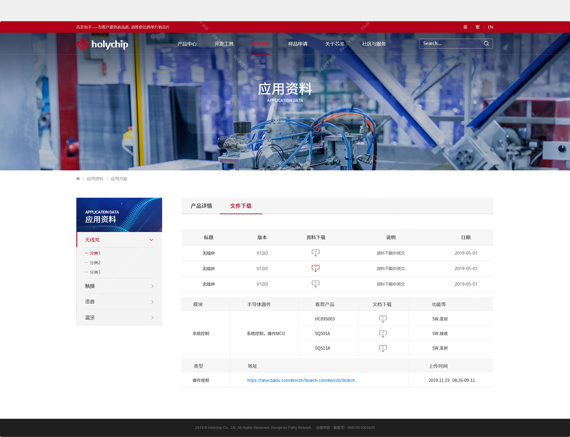Download the SQ501A document

point(383,334)
